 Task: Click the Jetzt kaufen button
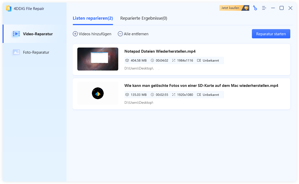coord(230,8)
